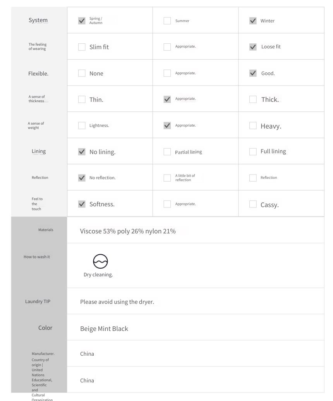Click the Viscose 53% materials text
This screenshot has width=333, height=401.
tap(98, 231)
